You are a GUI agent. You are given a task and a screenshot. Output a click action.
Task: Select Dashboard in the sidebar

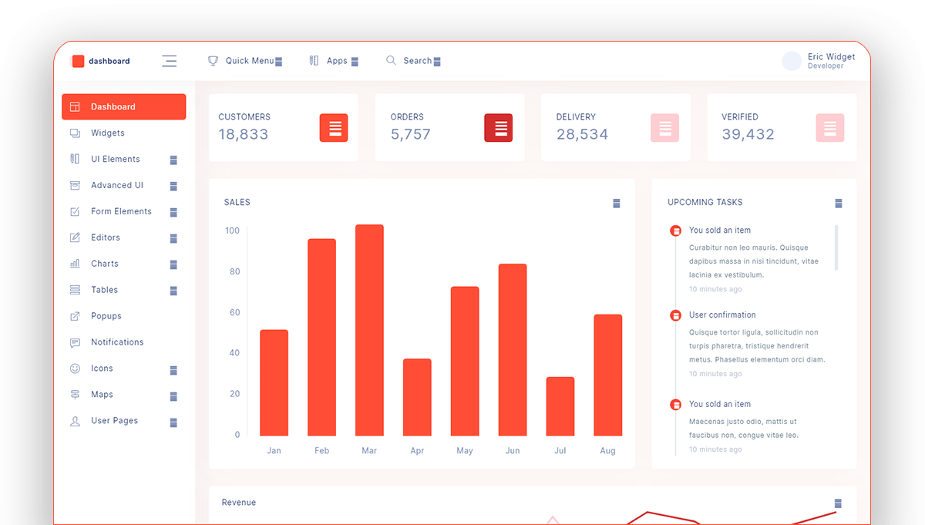pyautogui.click(x=123, y=107)
